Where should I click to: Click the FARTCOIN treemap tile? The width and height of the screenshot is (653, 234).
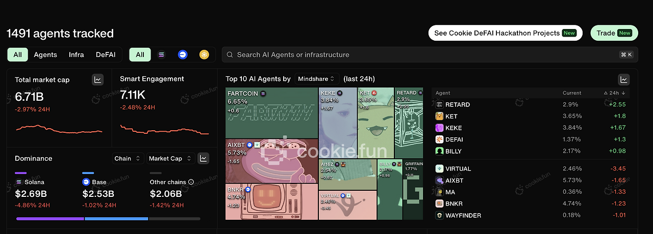(x=271, y=113)
